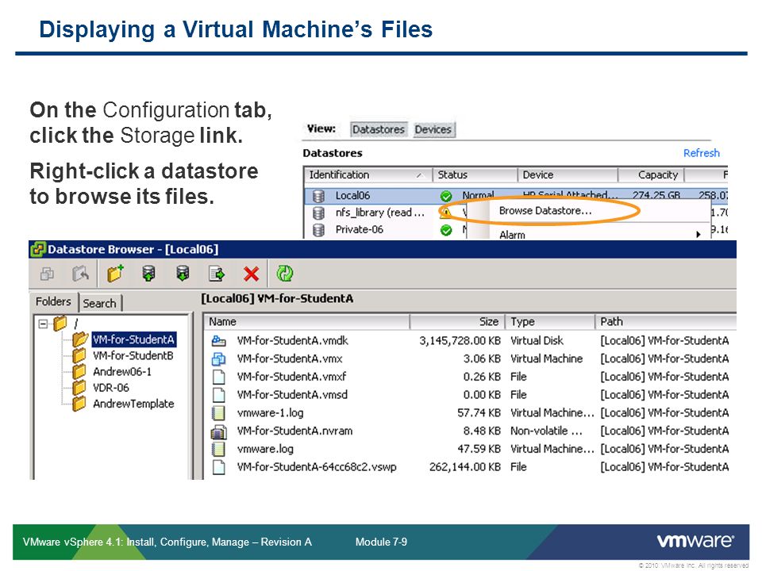
Task: Click the Andrew06-1 folder icon
Action: pos(79,371)
